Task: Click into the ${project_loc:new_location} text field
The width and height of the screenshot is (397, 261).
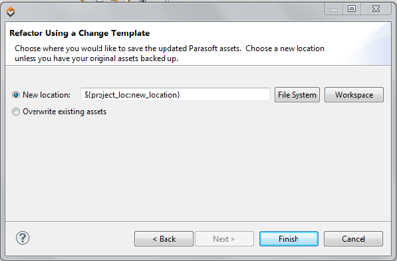Action: point(176,94)
